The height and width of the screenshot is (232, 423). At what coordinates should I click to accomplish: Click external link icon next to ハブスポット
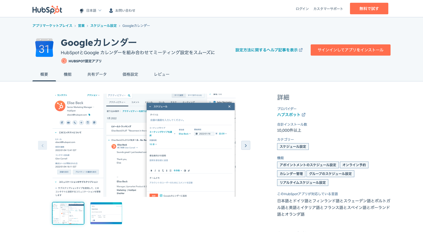pos(304,115)
